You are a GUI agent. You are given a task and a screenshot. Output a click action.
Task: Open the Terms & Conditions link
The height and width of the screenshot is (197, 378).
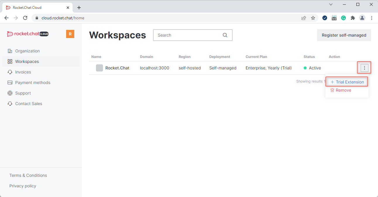pyautogui.click(x=28, y=175)
